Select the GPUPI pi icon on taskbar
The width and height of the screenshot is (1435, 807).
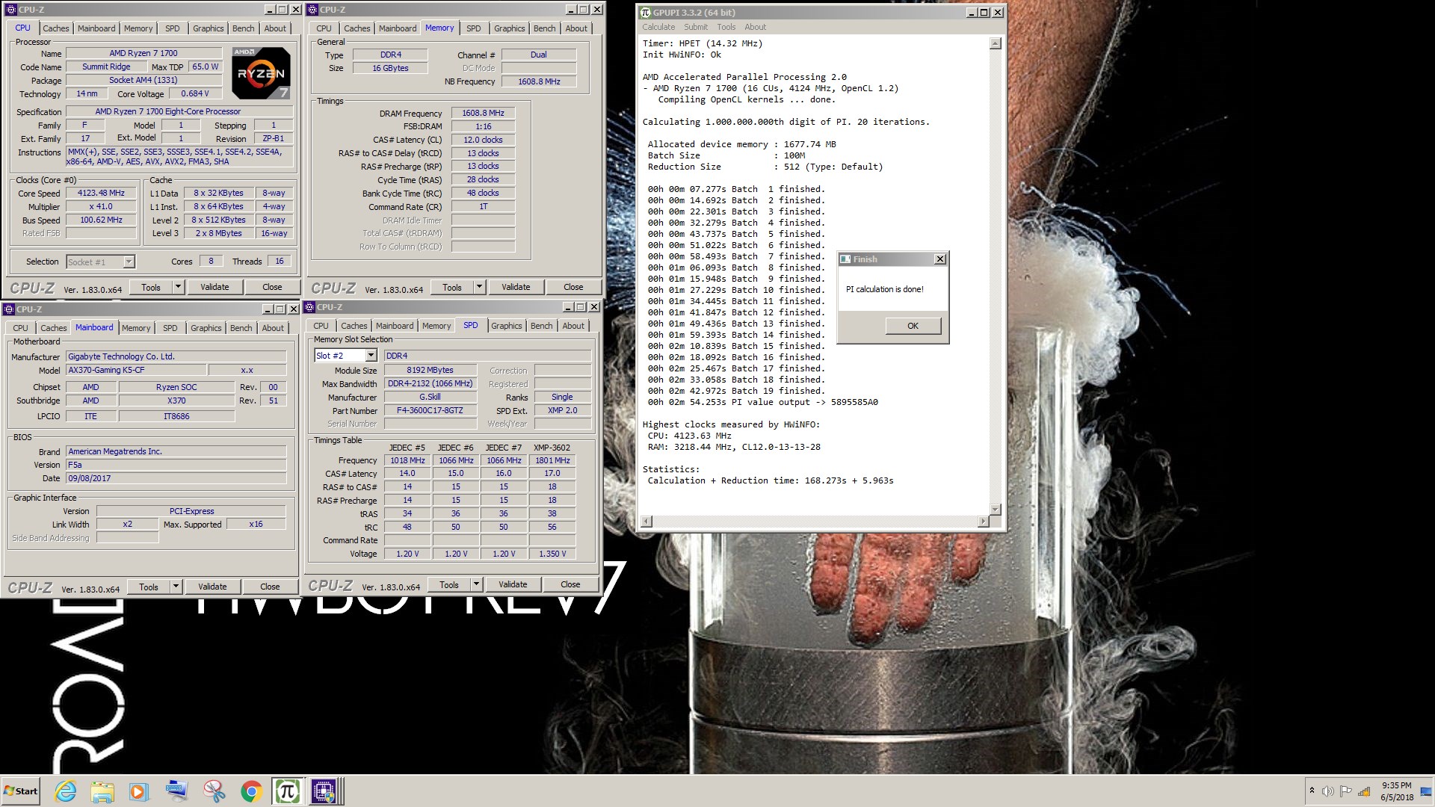(x=287, y=791)
